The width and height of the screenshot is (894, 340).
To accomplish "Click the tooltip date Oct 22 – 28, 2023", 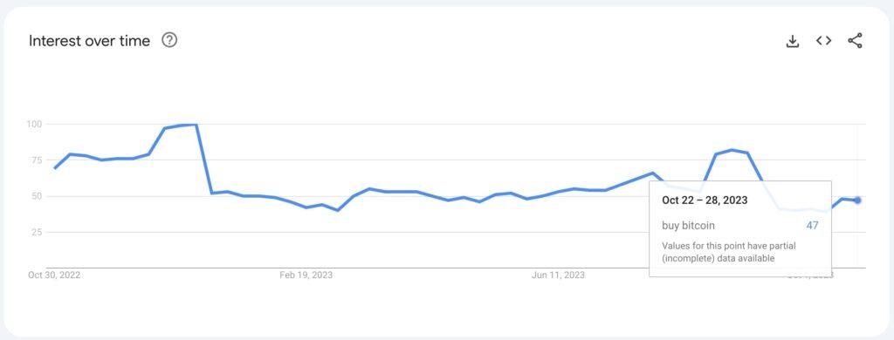I will [x=705, y=200].
